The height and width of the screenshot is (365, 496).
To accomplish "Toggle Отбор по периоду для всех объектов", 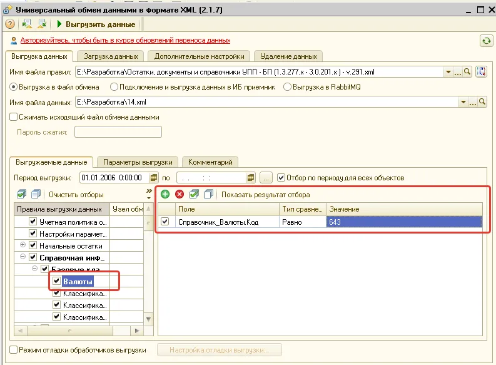I will tap(281, 178).
